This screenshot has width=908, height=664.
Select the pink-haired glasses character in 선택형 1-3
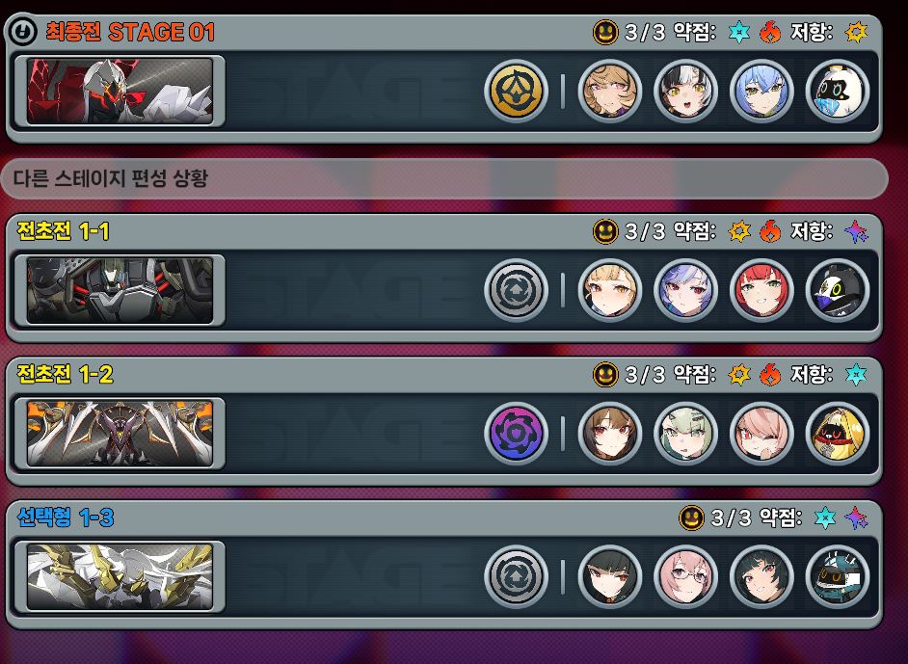[685, 577]
